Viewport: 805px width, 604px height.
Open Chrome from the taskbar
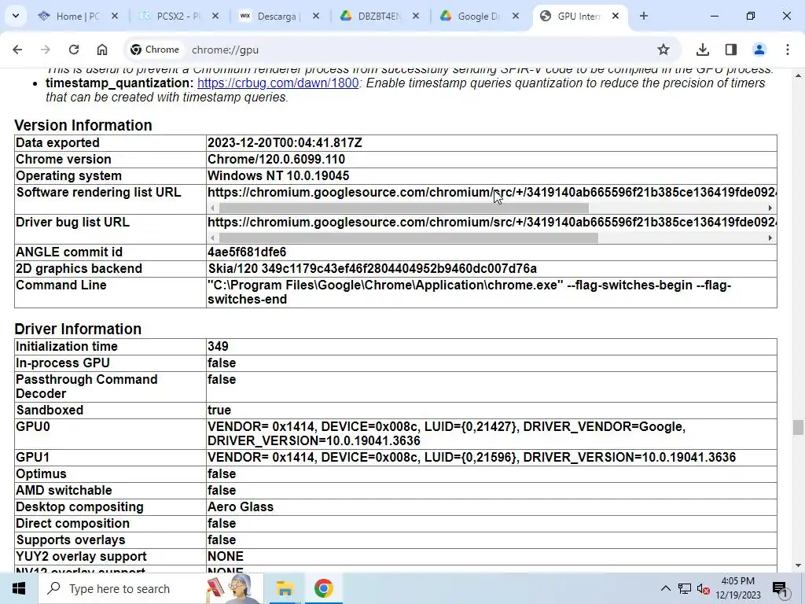[323, 588]
